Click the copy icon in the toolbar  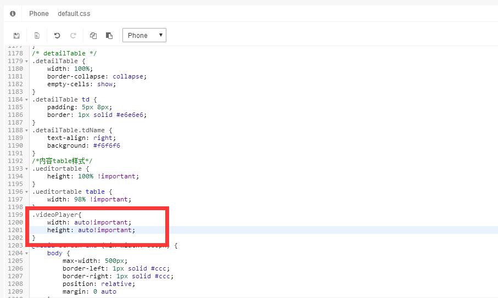(x=93, y=36)
